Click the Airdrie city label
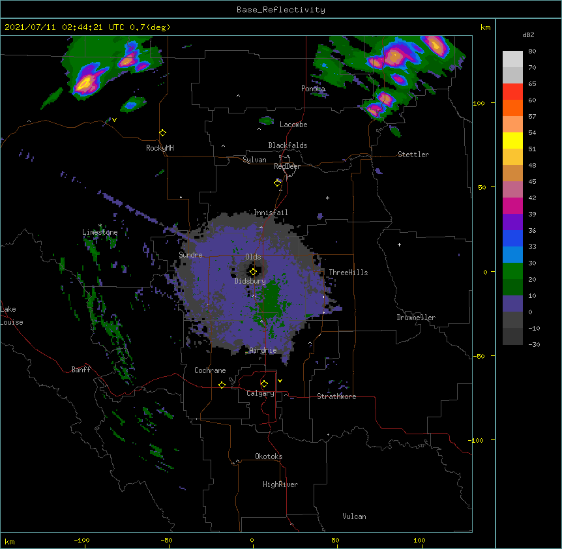 pos(263,350)
